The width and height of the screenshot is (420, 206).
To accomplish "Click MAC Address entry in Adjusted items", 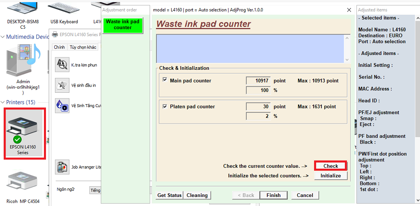I will [375, 89].
